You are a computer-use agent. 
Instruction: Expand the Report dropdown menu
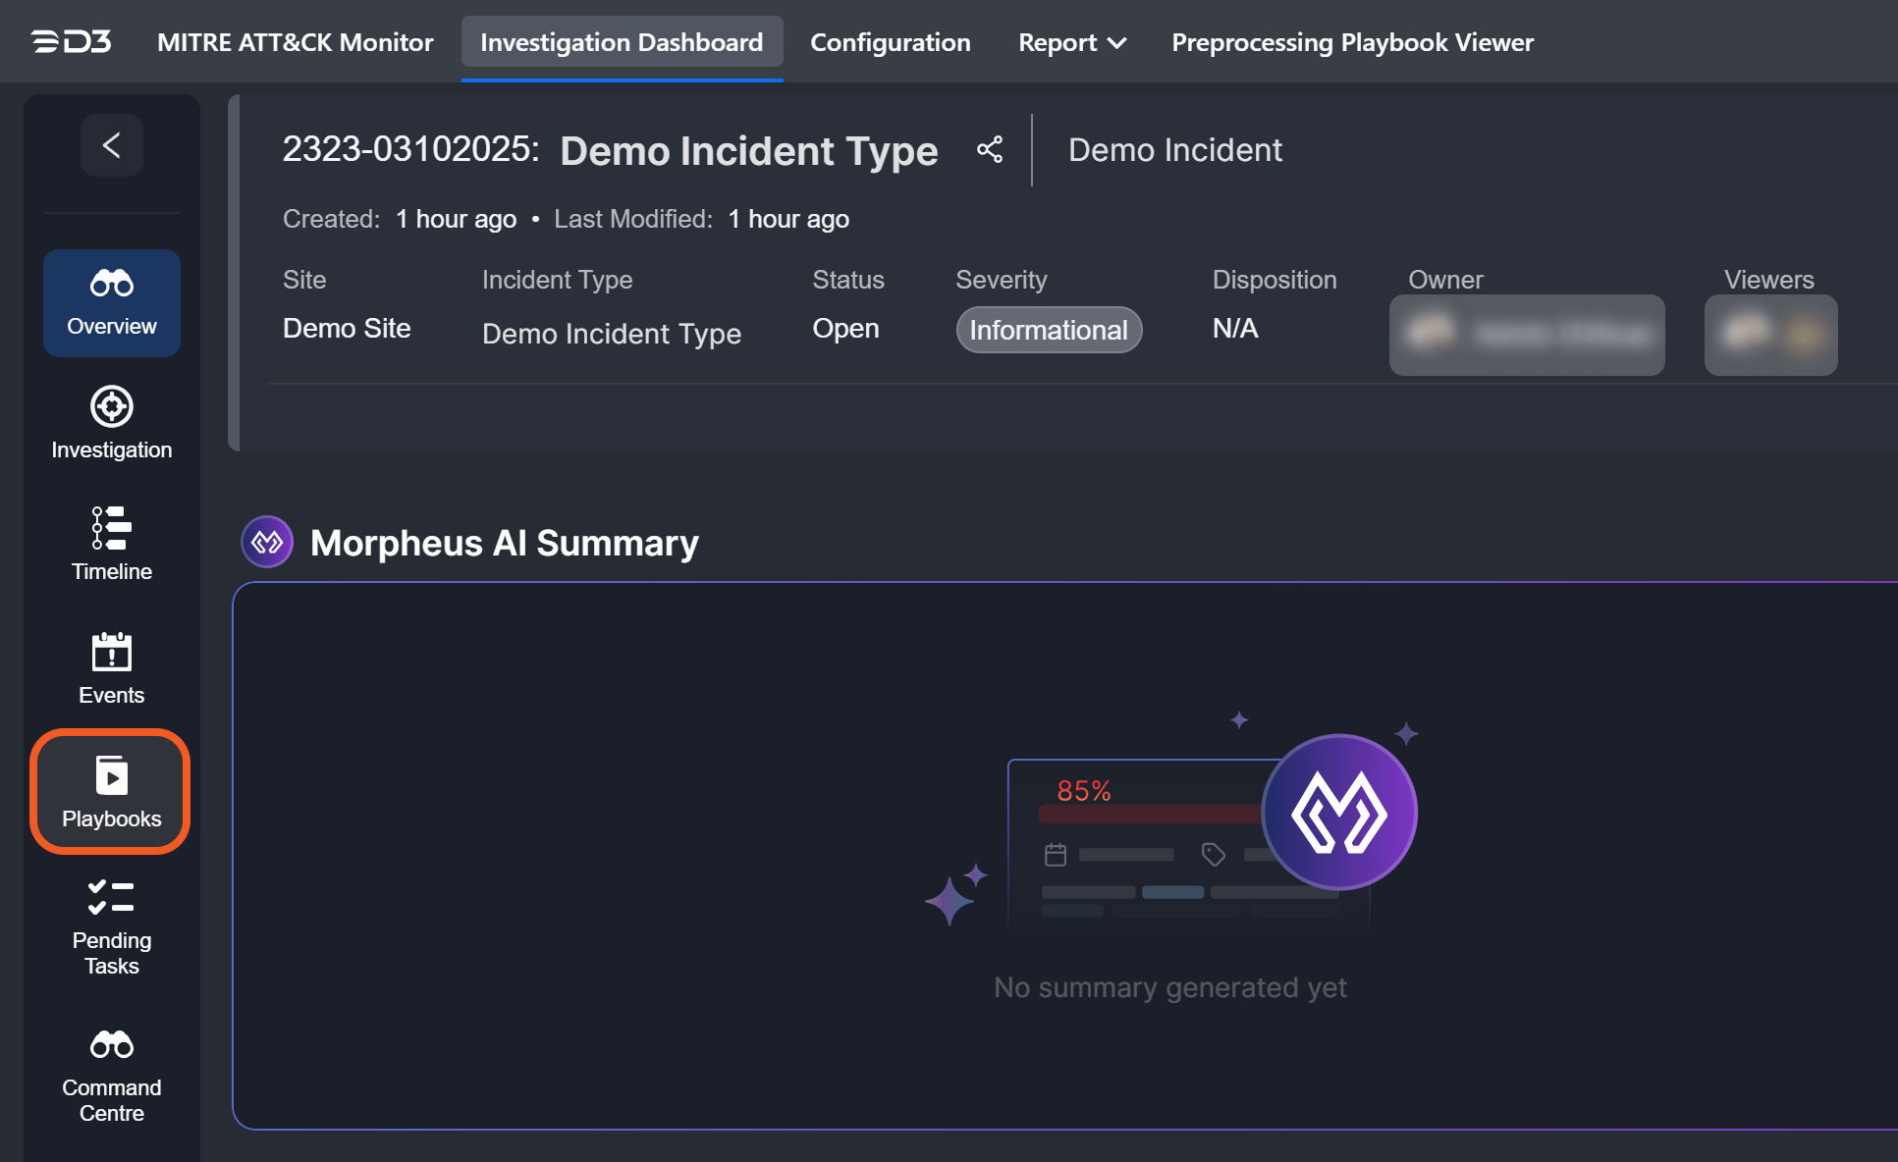pyautogui.click(x=1071, y=42)
